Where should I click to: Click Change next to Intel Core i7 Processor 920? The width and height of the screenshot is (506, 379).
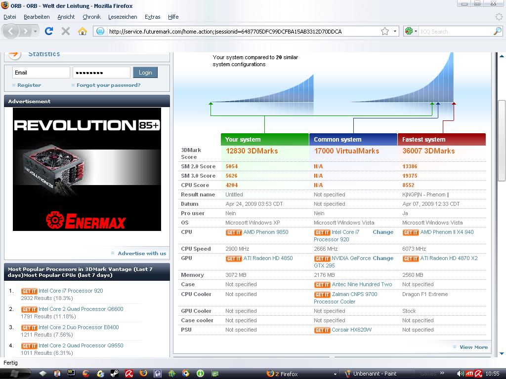coord(383,232)
